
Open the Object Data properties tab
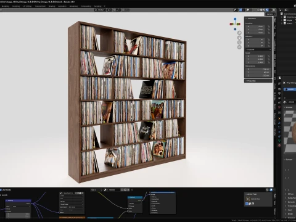tap(279, 141)
